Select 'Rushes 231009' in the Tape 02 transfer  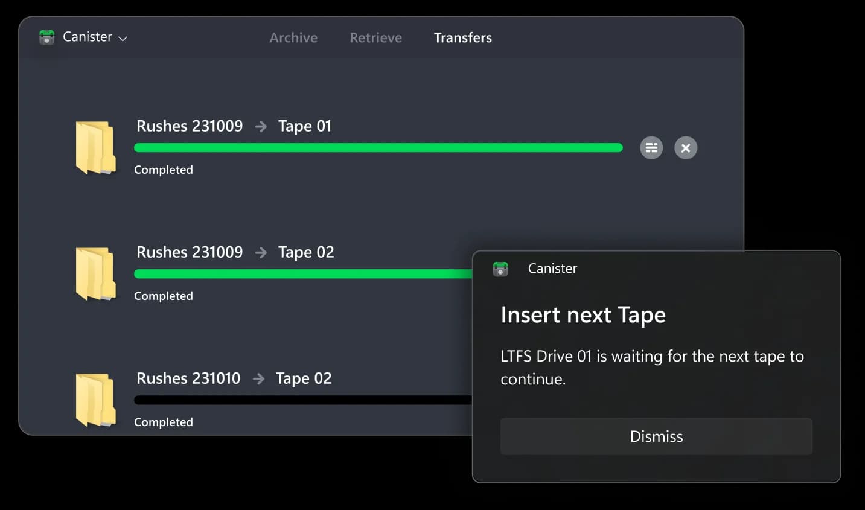(190, 252)
